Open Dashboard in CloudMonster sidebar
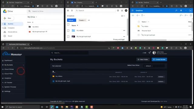Image resolution: width=194 pixels, height=109 pixels. point(8,61)
